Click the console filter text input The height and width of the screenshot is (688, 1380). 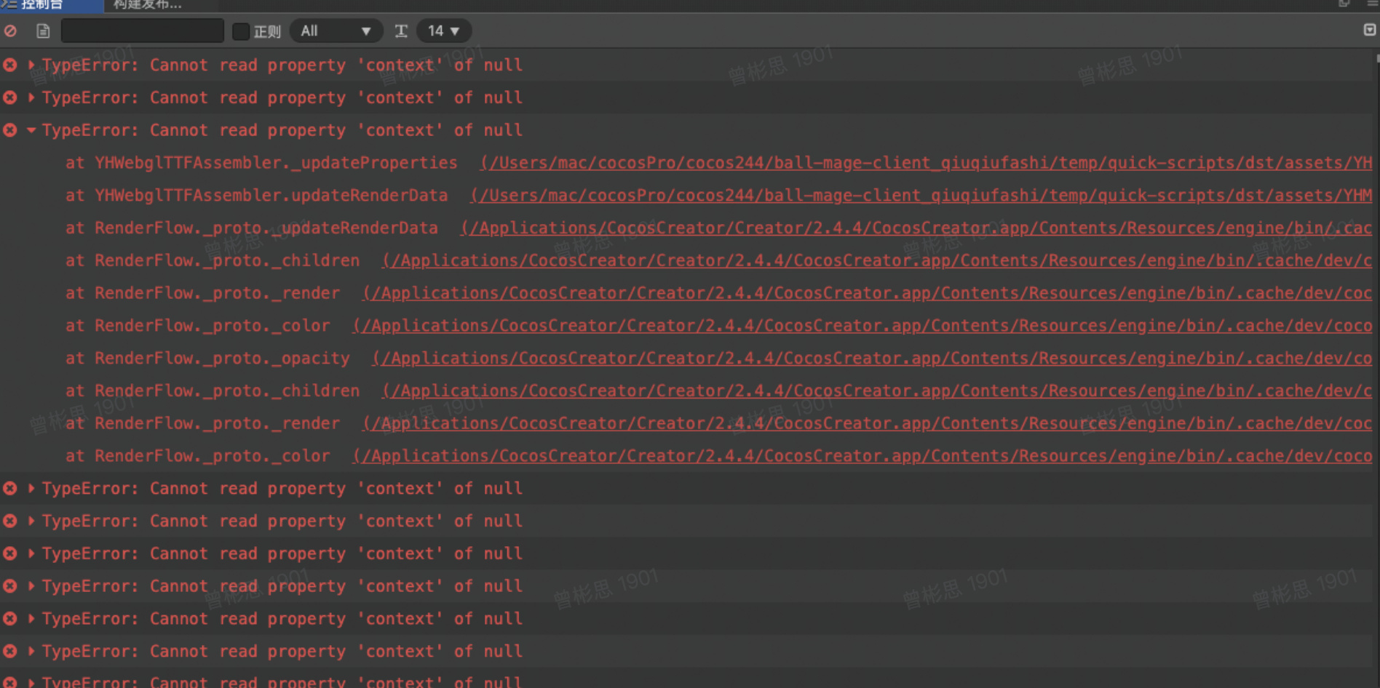143,31
